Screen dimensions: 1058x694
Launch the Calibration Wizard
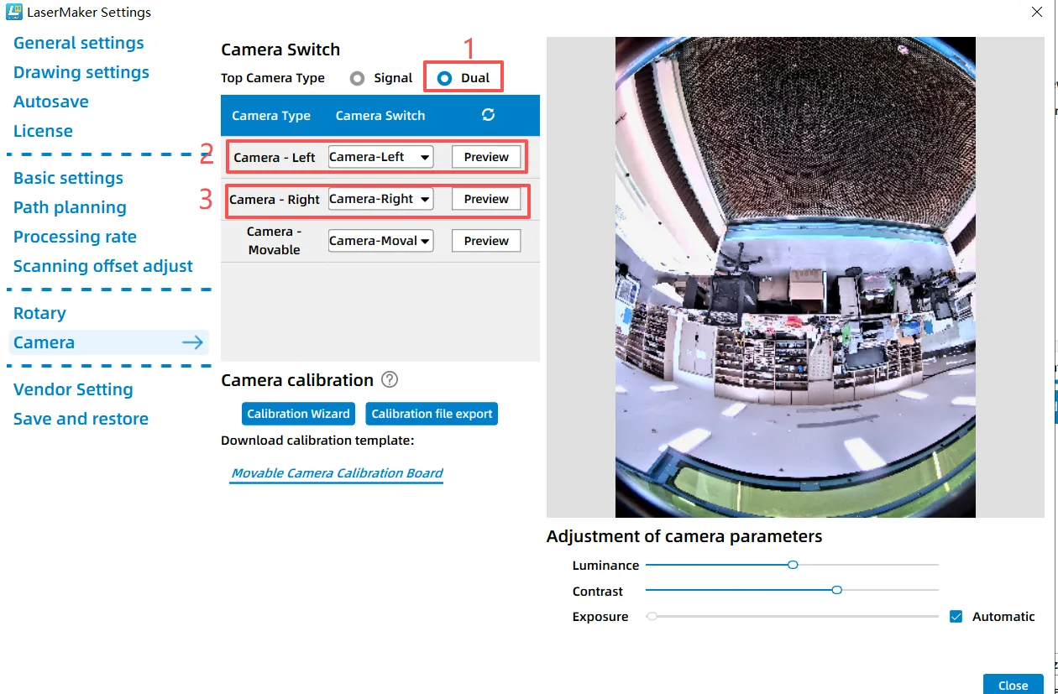click(x=298, y=414)
